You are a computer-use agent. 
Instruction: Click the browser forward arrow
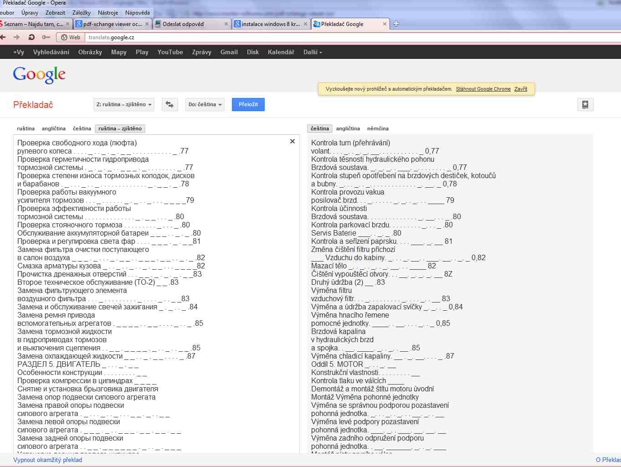(x=17, y=37)
